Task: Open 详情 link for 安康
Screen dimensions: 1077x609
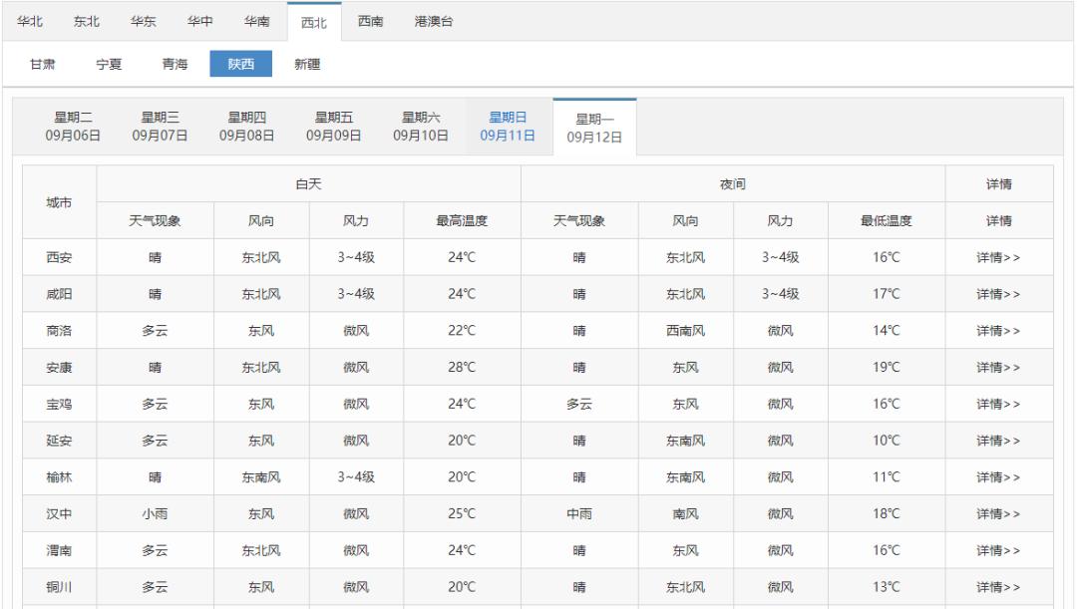Action: pos(998,368)
